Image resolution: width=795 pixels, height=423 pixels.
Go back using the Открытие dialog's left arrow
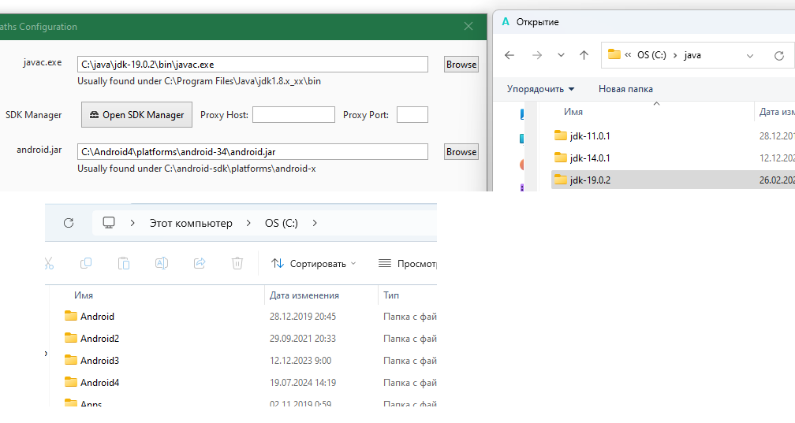(509, 55)
